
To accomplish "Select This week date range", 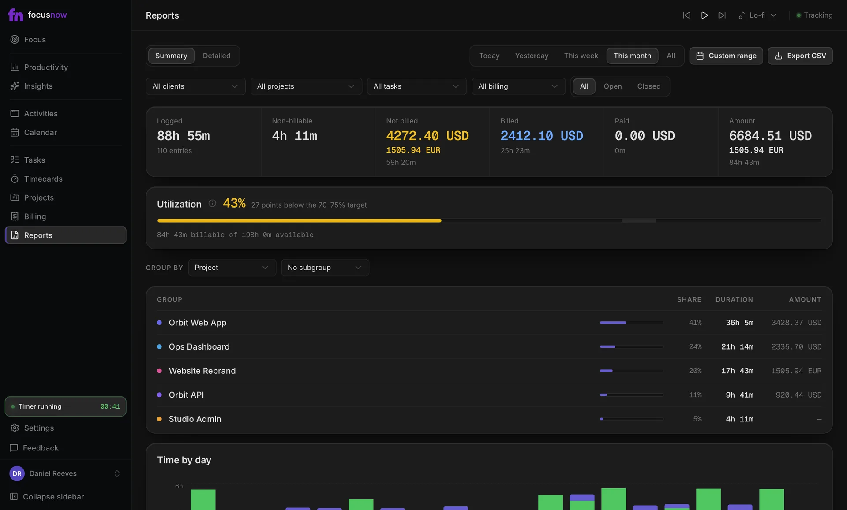I will (581, 56).
